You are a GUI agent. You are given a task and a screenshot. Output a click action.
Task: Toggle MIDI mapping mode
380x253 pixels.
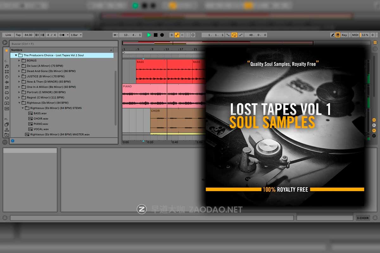coord(355,35)
